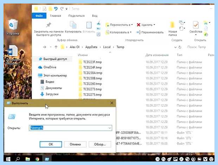Switch to the Вид ribbon tab
This screenshot has height=165, width=218.
click(x=95, y=16)
